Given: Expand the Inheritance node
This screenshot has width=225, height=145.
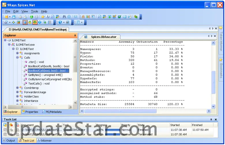Looking at the screenshot, I should click(x=17, y=101).
